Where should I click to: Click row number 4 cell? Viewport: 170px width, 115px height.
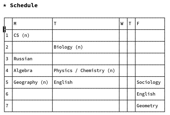8,70
